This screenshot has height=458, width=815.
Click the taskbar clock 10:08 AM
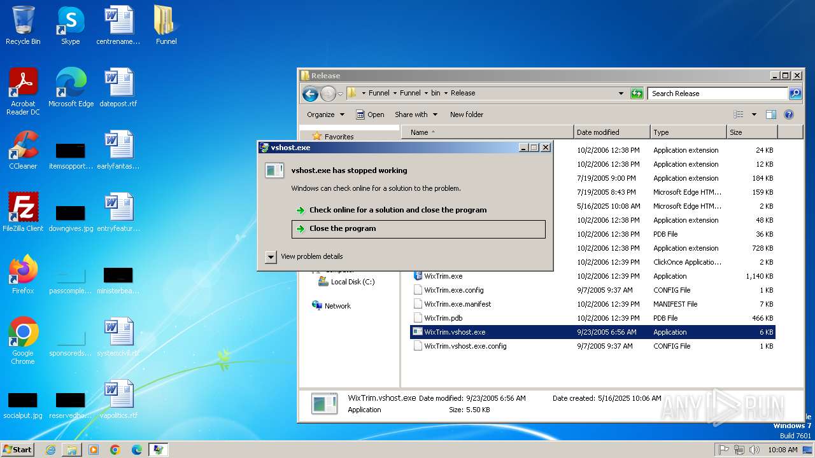point(783,450)
